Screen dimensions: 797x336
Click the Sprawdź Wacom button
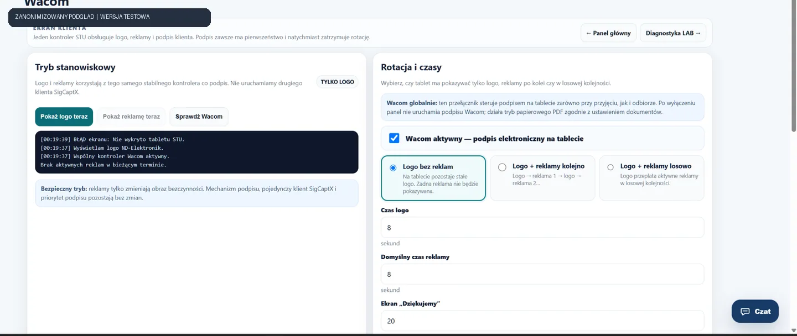tap(199, 117)
